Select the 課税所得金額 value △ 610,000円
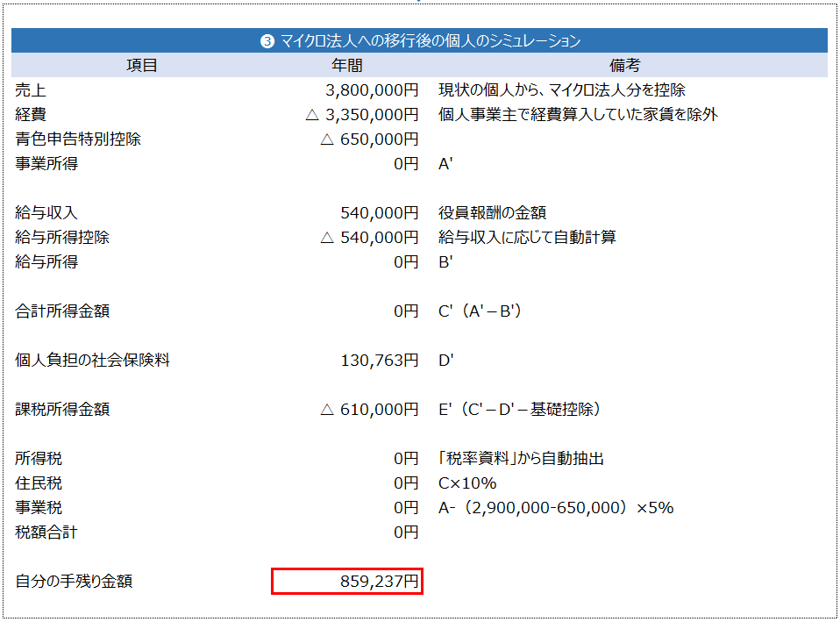This screenshot has width=840, height=622. click(x=368, y=410)
